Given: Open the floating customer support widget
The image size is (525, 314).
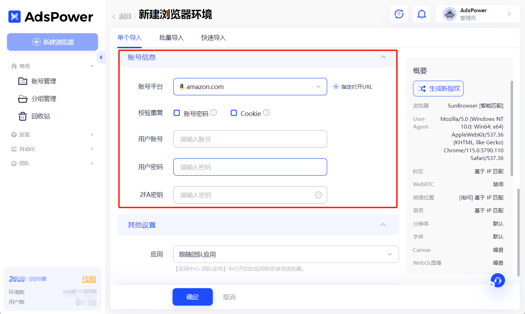Looking at the screenshot, I should [x=498, y=280].
